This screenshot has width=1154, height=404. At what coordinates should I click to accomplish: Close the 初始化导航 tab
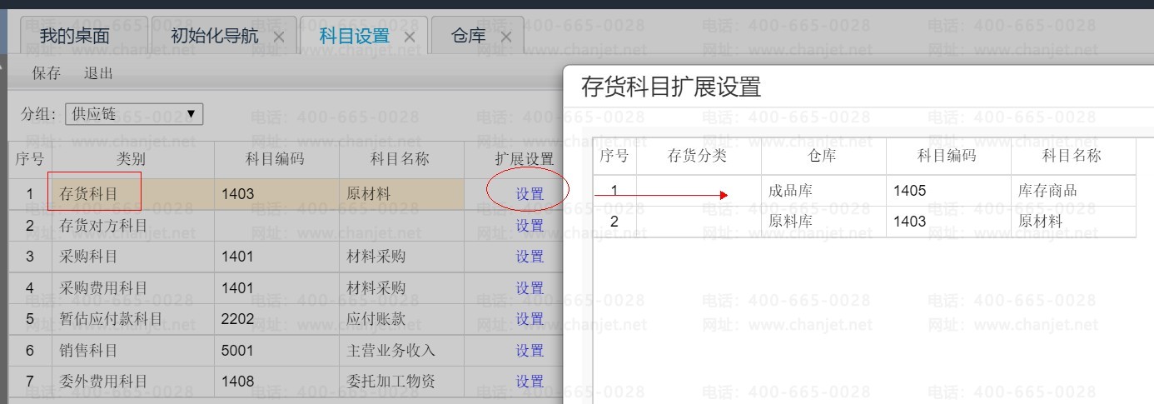pyautogui.click(x=279, y=37)
